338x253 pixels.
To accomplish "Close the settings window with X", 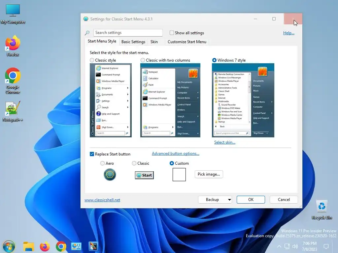I will point(293,19).
